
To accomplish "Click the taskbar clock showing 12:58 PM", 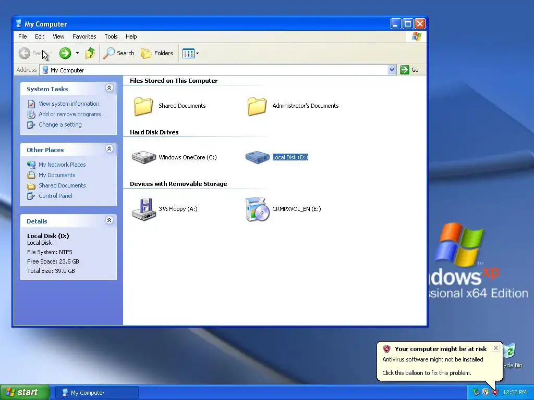I will click(x=515, y=392).
